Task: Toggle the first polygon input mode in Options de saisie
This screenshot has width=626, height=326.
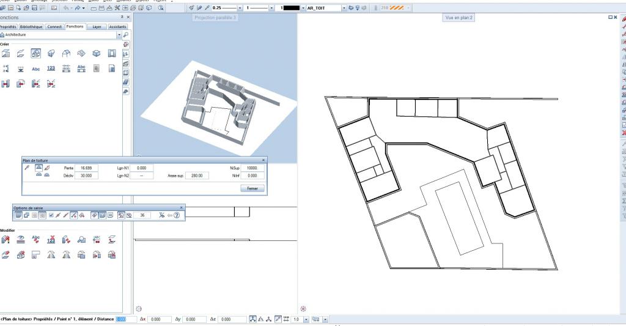Action: point(18,215)
